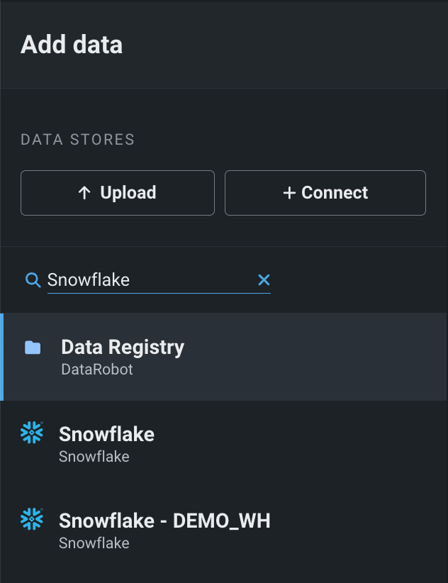This screenshot has height=583, width=448.
Task: Clear the search with the X icon
Action: click(264, 280)
